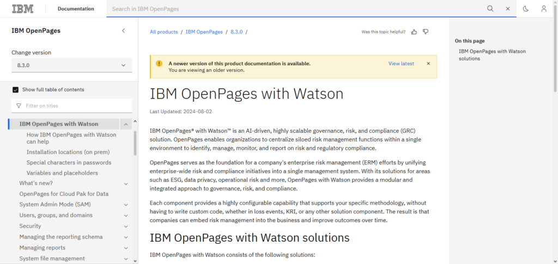Open the Change version dropdown
Image resolution: width=558 pixels, height=264 pixels.
tap(71, 65)
